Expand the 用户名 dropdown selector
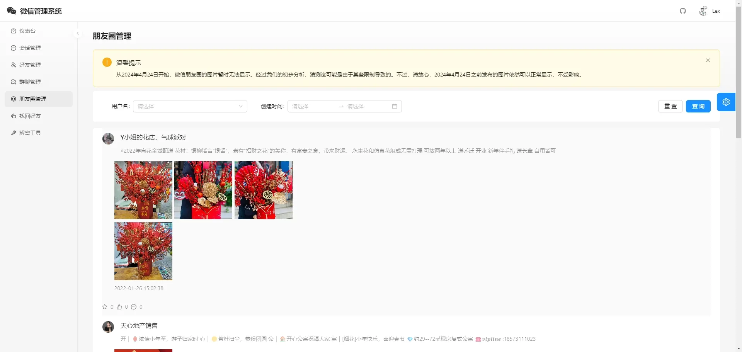The image size is (742, 352). click(190, 106)
